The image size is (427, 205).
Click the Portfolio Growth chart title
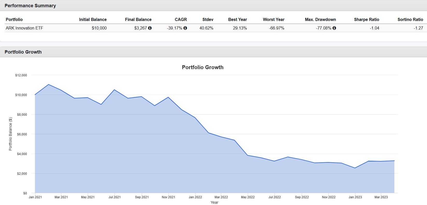pos(203,67)
